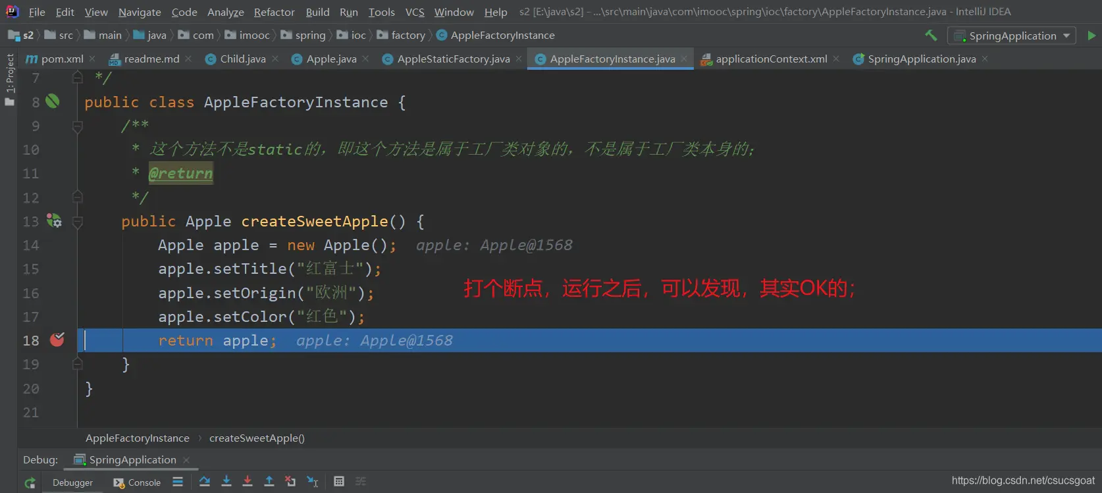Click the Run to Cursor icon
The height and width of the screenshot is (493, 1102).
tap(313, 482)
